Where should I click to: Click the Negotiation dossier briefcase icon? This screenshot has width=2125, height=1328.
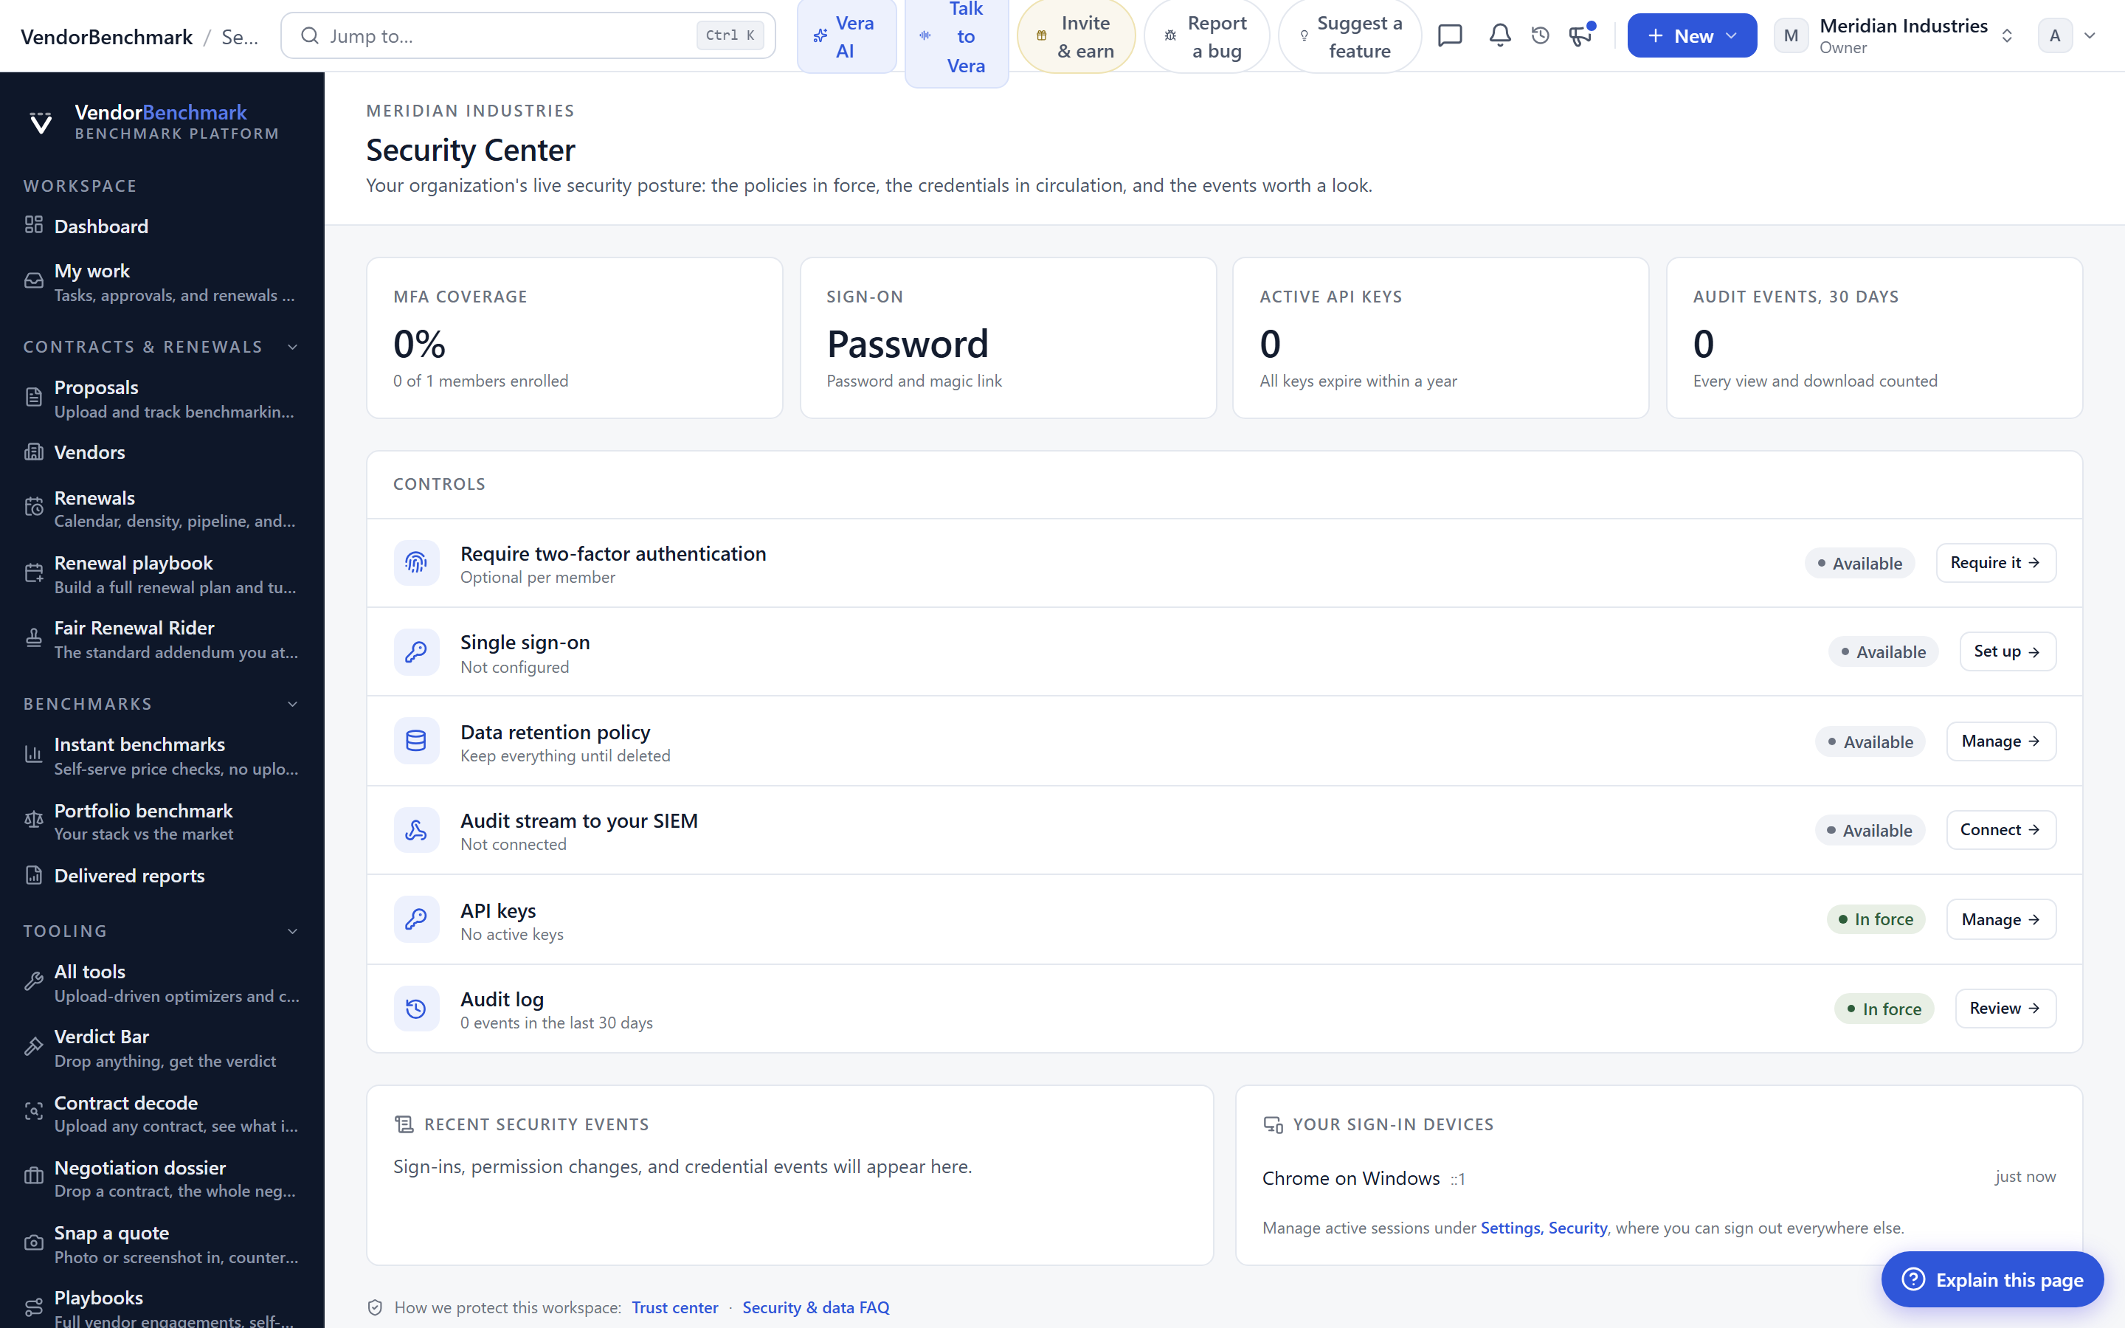[33, 1177]
